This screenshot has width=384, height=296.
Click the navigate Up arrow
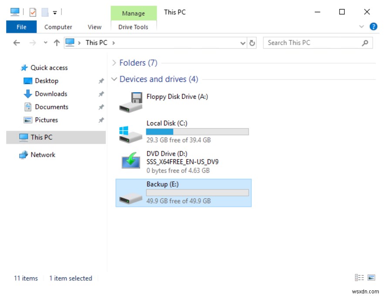click(x=57, y=42)
